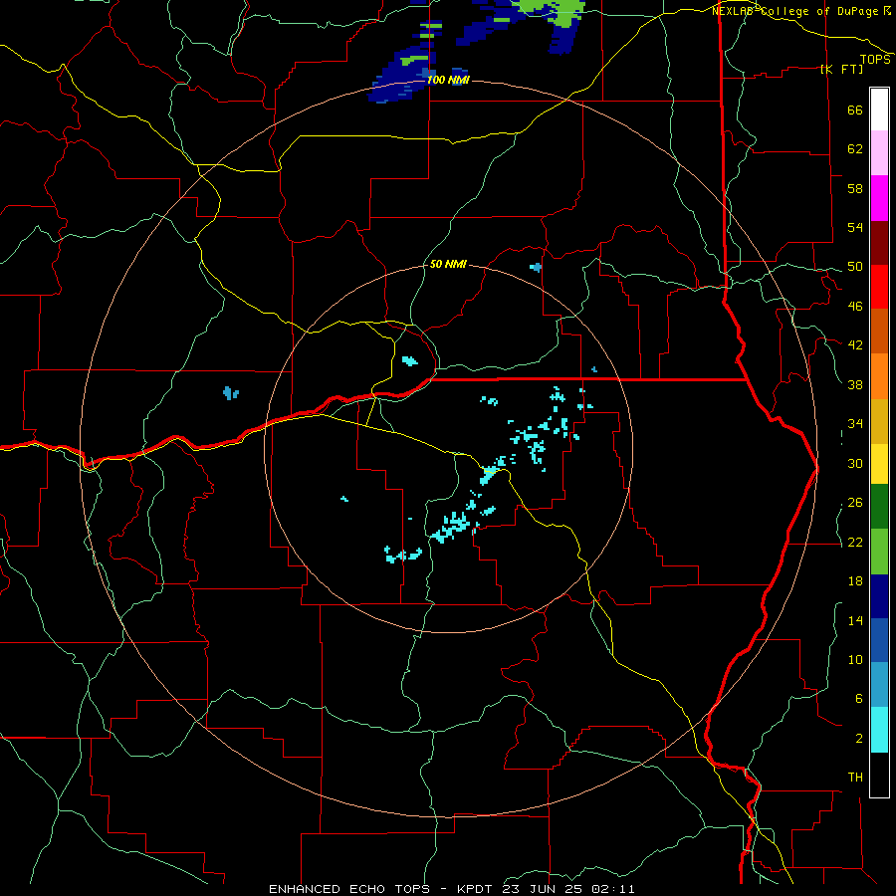The height and width of the screenshot is (896, 896).
Task: Click the '58' legend value
Action: [855, 188]
